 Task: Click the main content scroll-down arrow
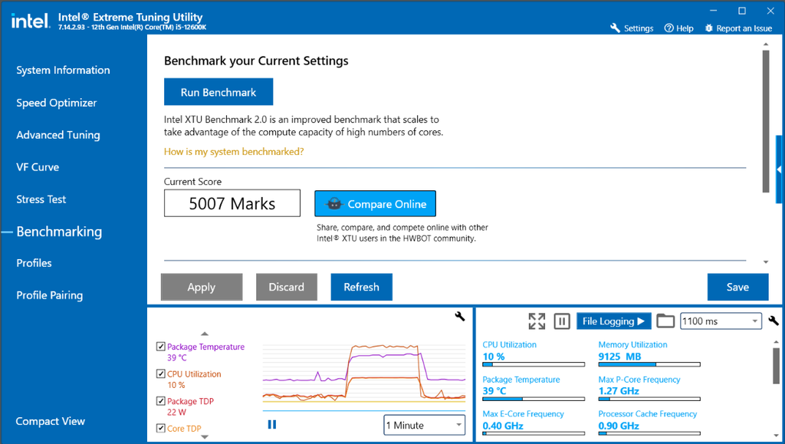pyautogui.click(x=766, y=261)
